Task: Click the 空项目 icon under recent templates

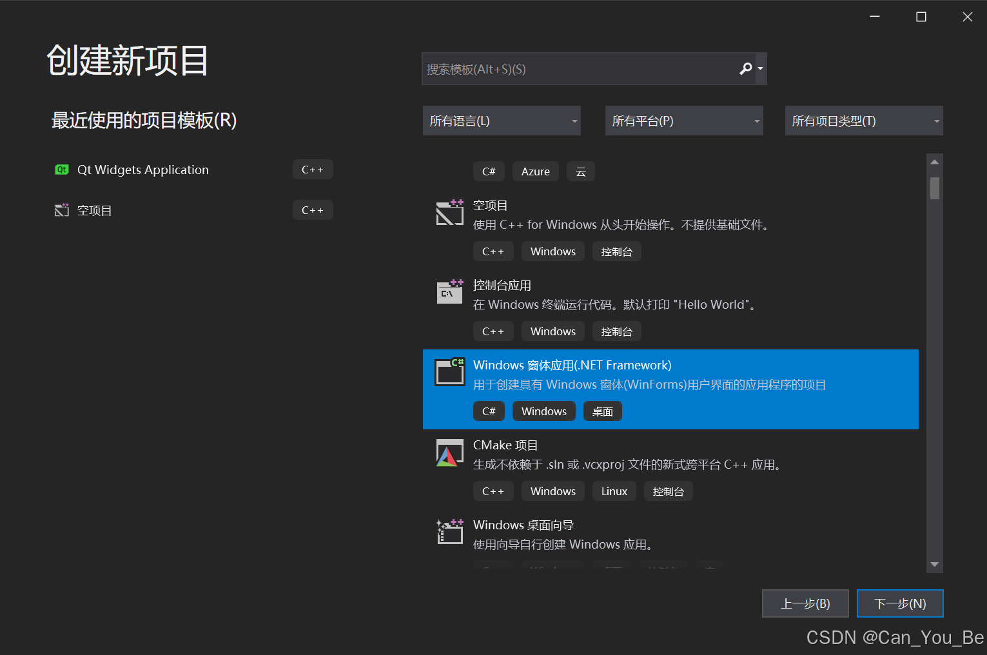Action: click(61, 210)
